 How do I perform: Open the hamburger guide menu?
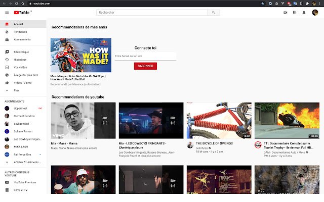7,12
